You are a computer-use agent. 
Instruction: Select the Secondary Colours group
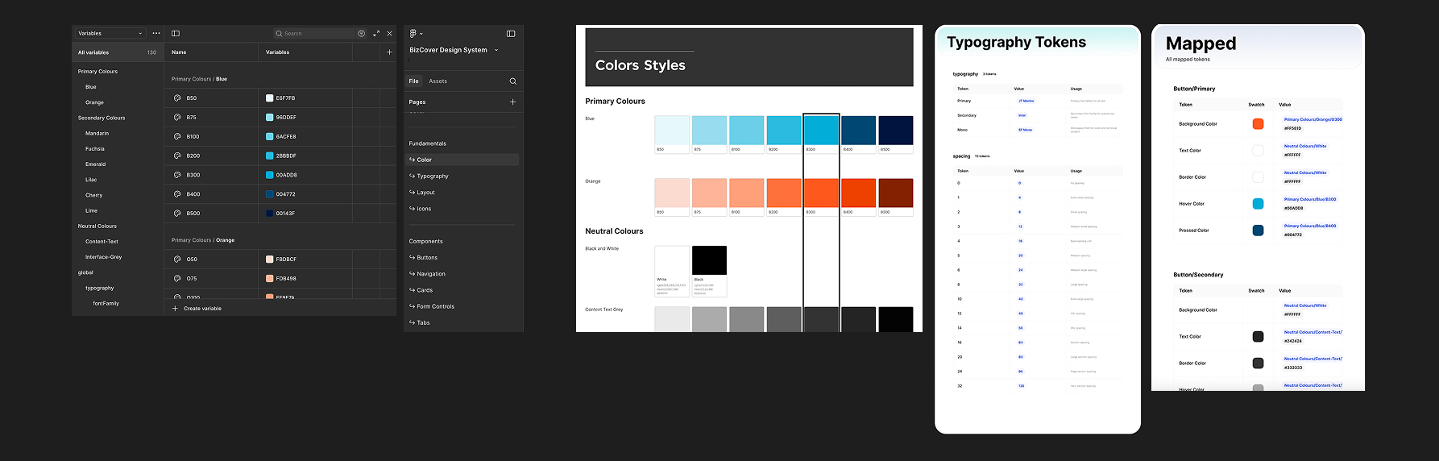[102, 118]
